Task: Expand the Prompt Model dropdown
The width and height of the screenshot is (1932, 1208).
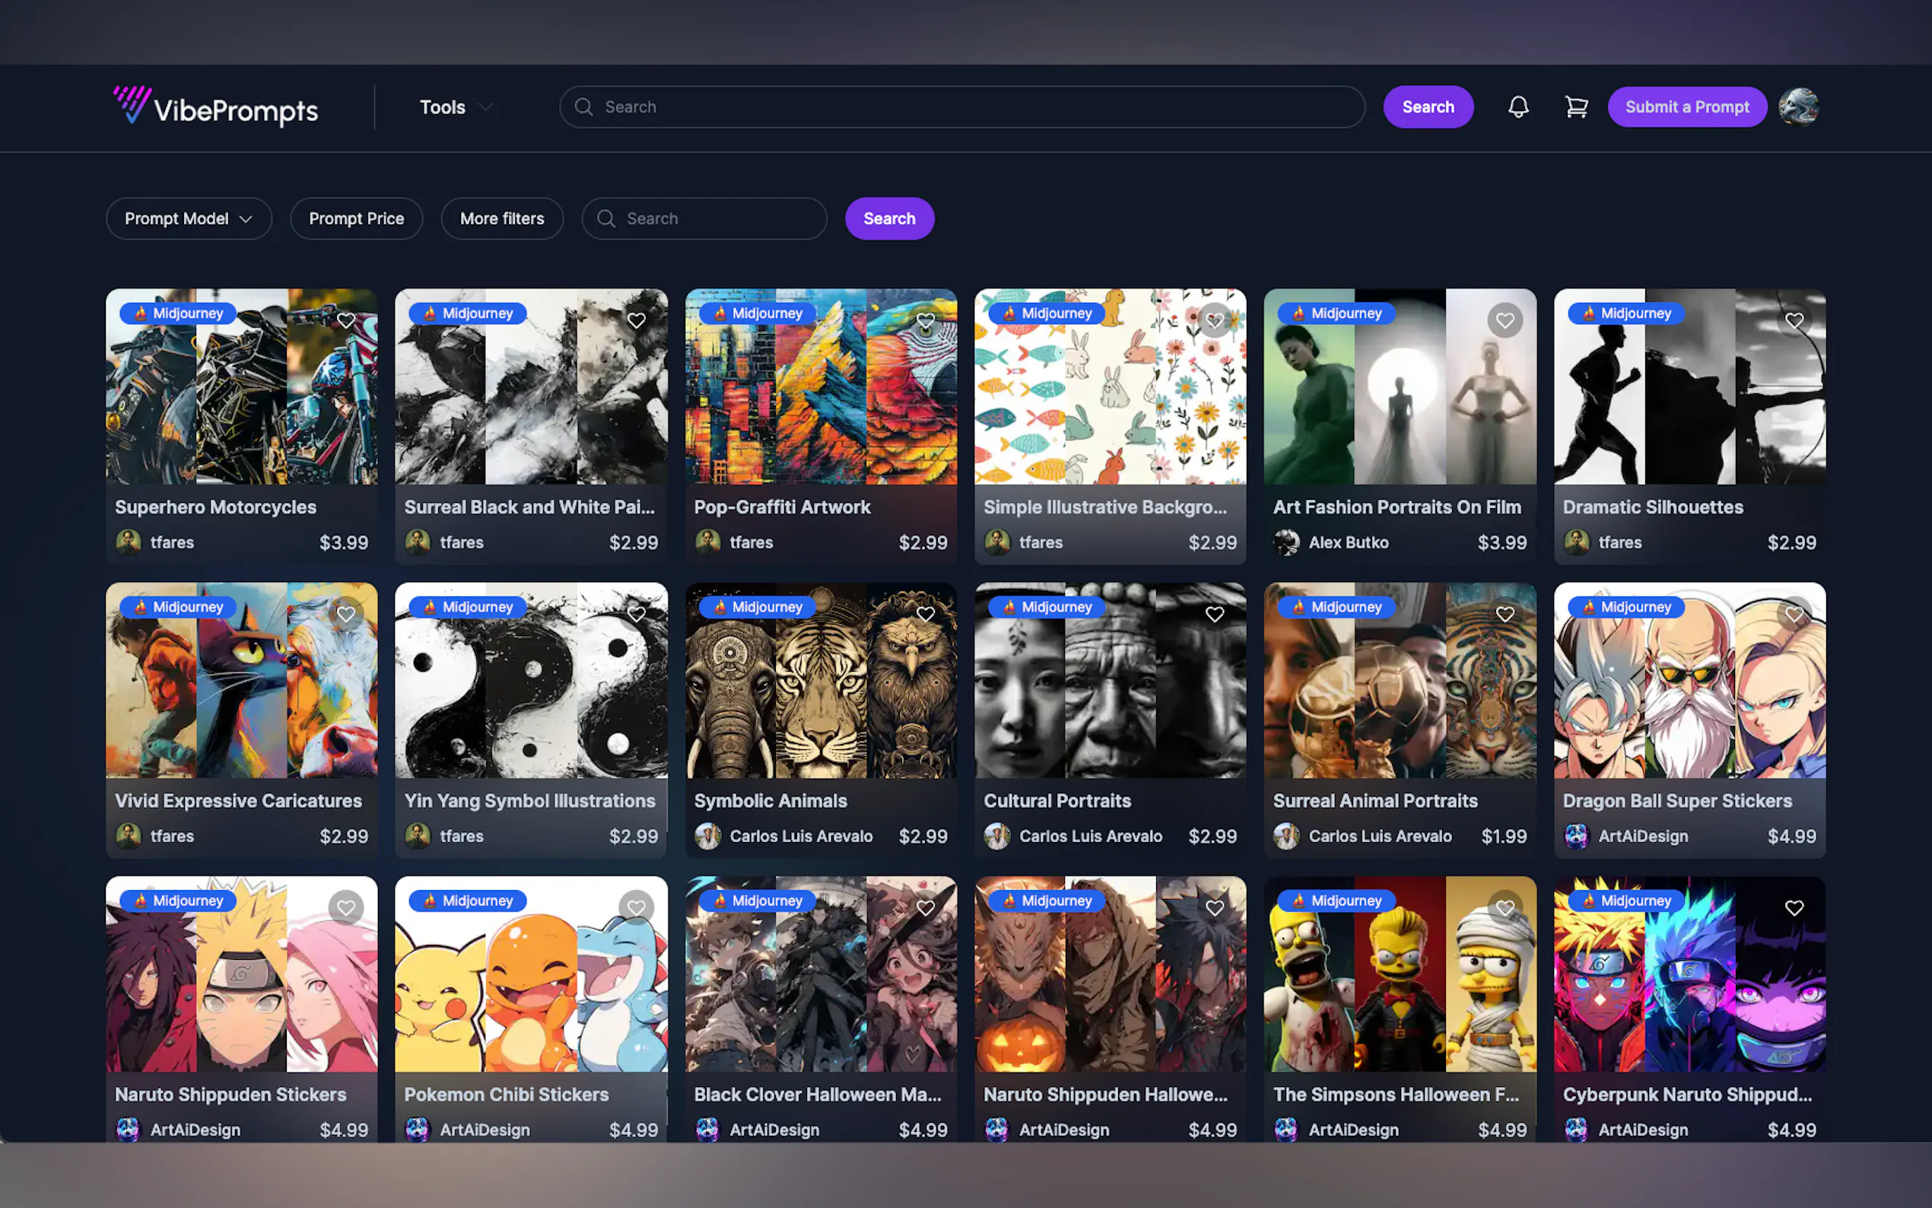Action: point(189,218)
